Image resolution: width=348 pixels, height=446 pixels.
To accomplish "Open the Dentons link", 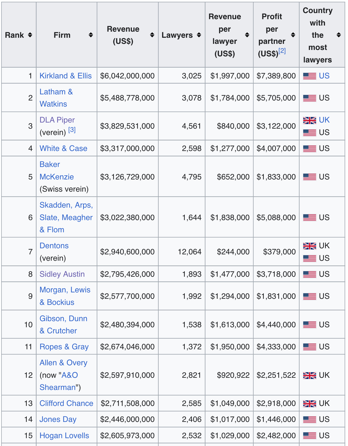I will click(54, 246).
